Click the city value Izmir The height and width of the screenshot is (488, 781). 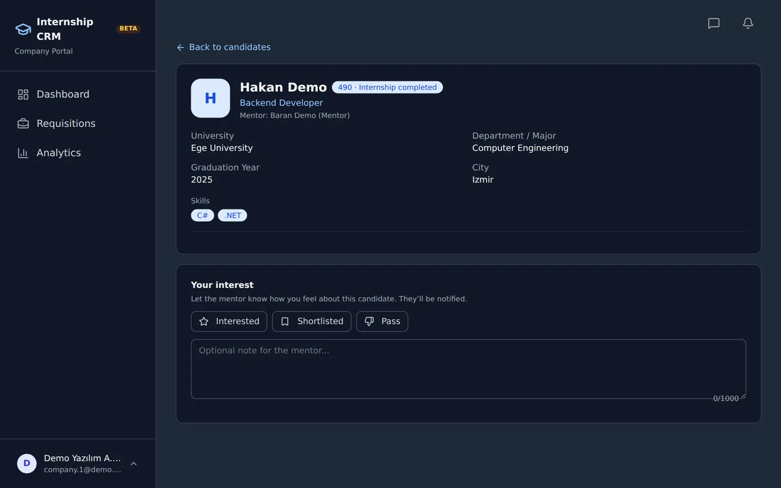point(483,180)
